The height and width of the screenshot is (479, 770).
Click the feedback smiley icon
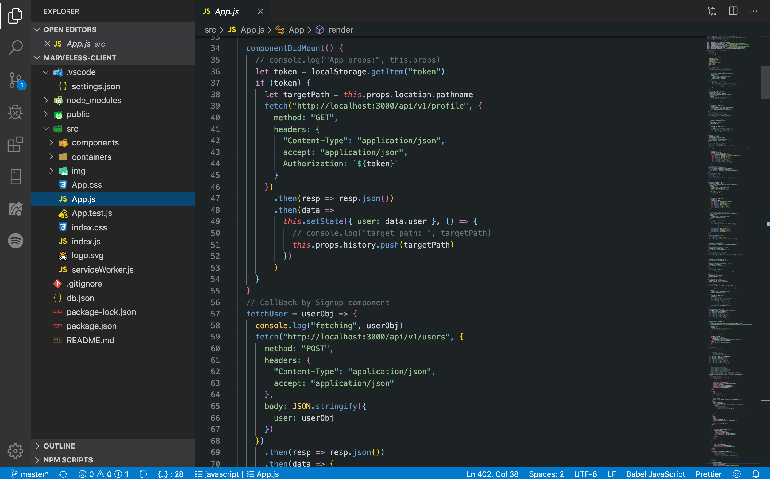tap(737, 474)
